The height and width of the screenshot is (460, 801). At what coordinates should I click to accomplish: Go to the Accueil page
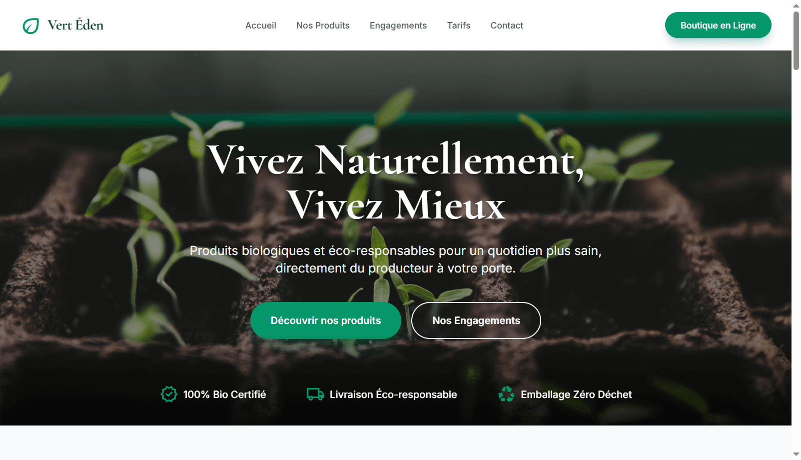click(x=261, y=25)
